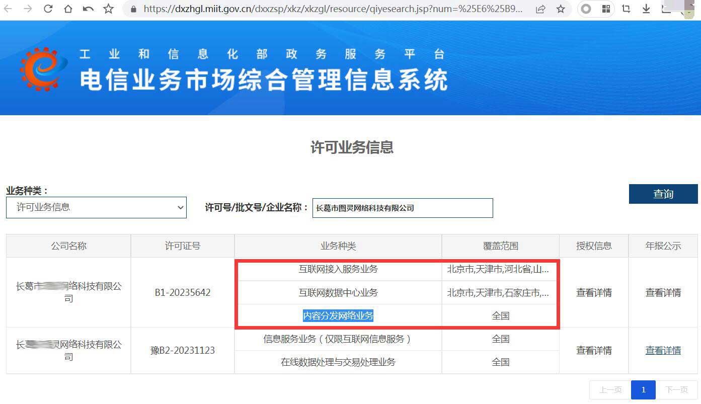
Task: Click the 许可业务信息 page heading
Action: tap(352, 147)
